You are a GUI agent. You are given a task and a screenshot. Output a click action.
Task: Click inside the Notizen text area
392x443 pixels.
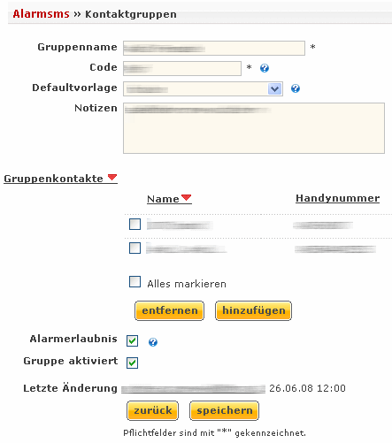254,128
